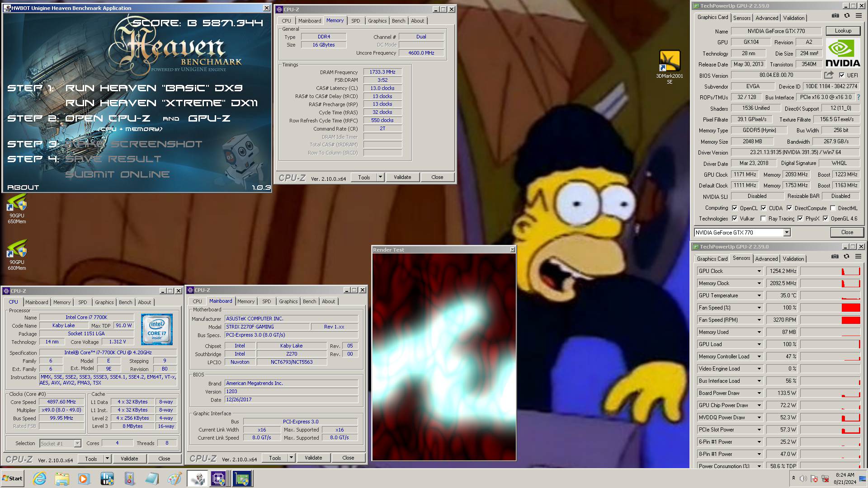Switch to the SPD tab in the CPU-Z Memory window

pos(356,21)
